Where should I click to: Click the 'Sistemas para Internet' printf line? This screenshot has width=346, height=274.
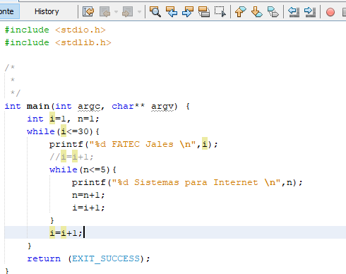click(x=187, y=182)
